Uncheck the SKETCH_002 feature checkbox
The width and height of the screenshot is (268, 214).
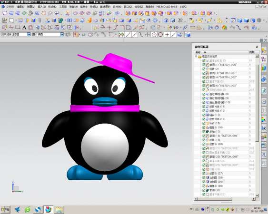(x=204, y=78)
